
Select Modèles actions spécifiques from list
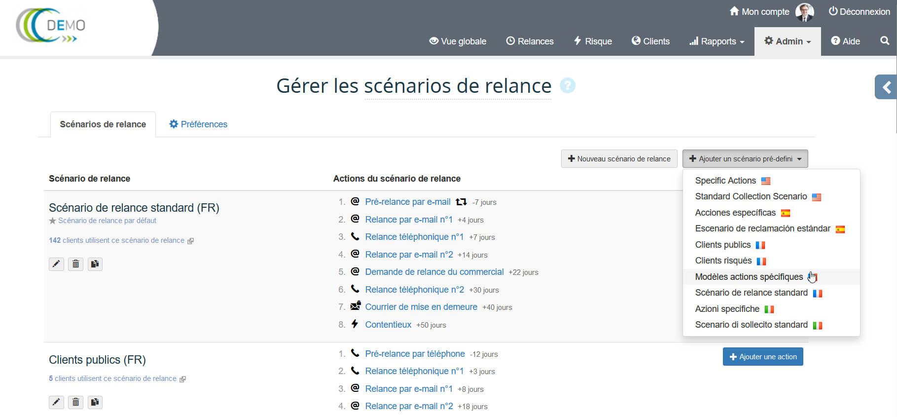[749, 277]
